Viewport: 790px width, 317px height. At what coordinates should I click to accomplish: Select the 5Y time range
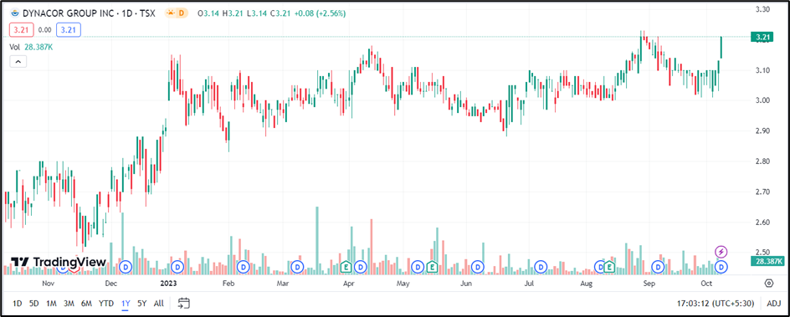142,304
